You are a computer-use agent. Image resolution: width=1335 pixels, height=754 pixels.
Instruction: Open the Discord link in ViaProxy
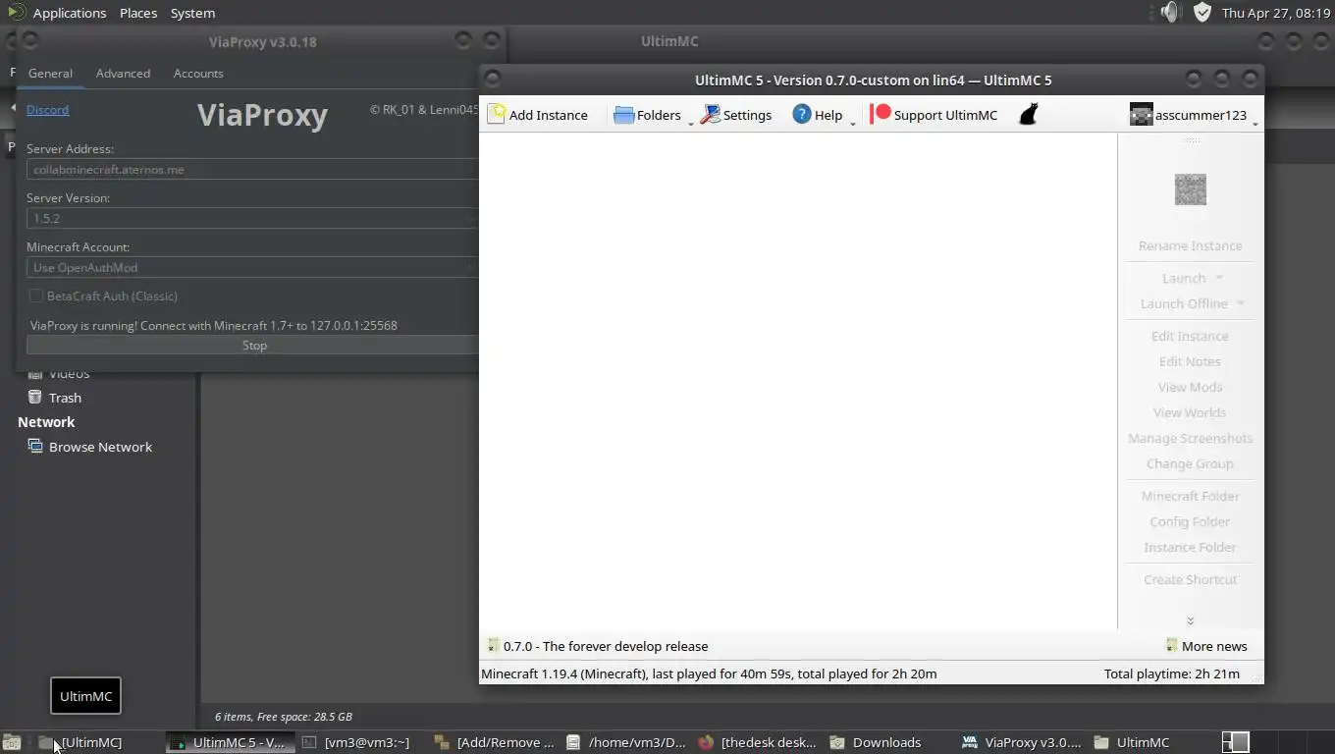[47, 110]
